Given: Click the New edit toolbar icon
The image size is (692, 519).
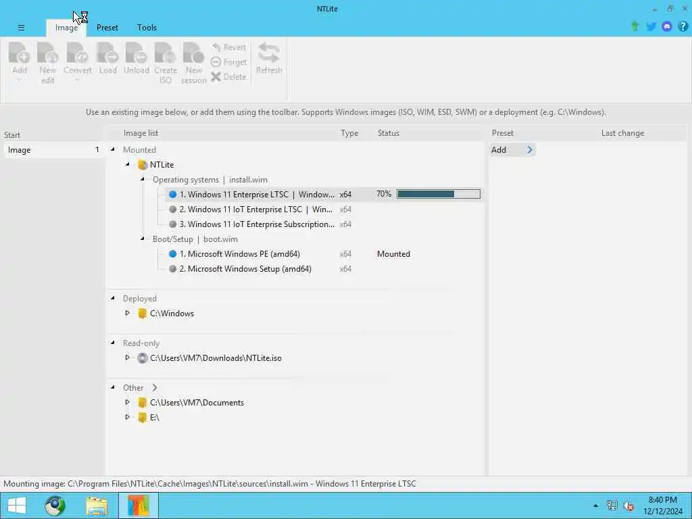Looking at the screenshot, I should (48, 53).
